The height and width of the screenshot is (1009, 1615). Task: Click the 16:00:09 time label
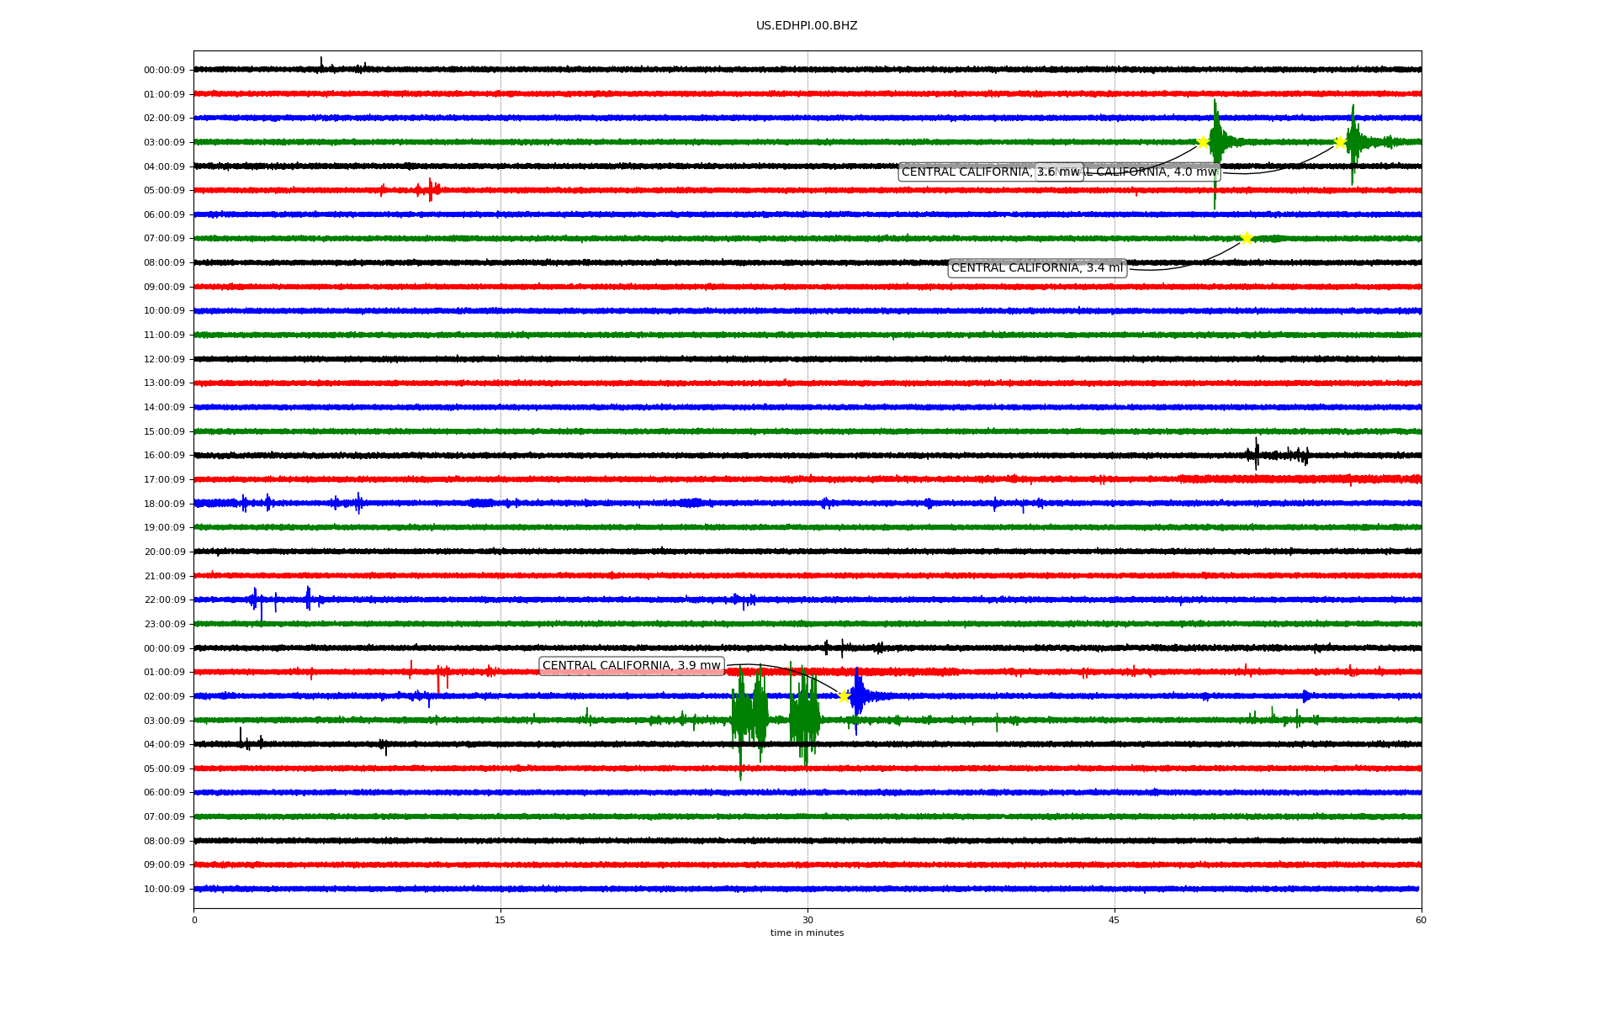tap(164, 456)
